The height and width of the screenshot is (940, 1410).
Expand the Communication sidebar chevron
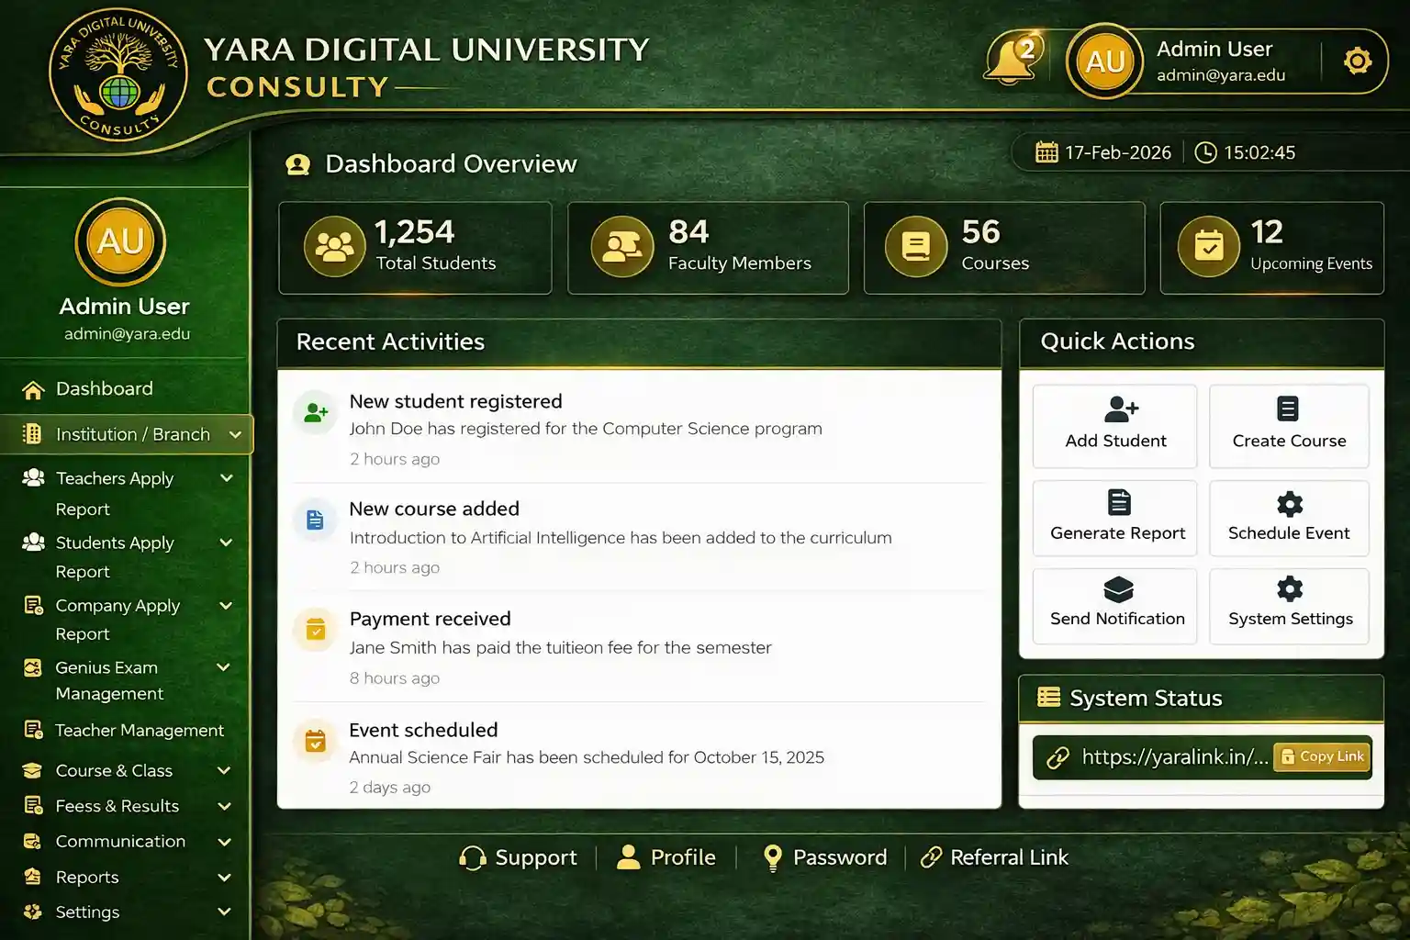pos(223,842)
